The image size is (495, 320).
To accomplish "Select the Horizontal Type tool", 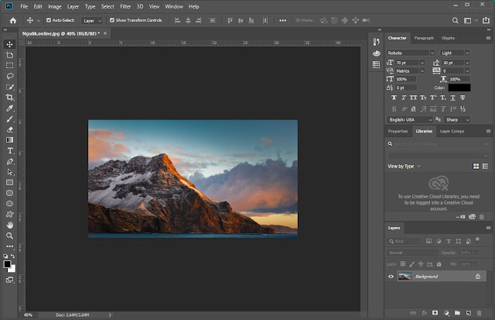I will tap(10, 150).
